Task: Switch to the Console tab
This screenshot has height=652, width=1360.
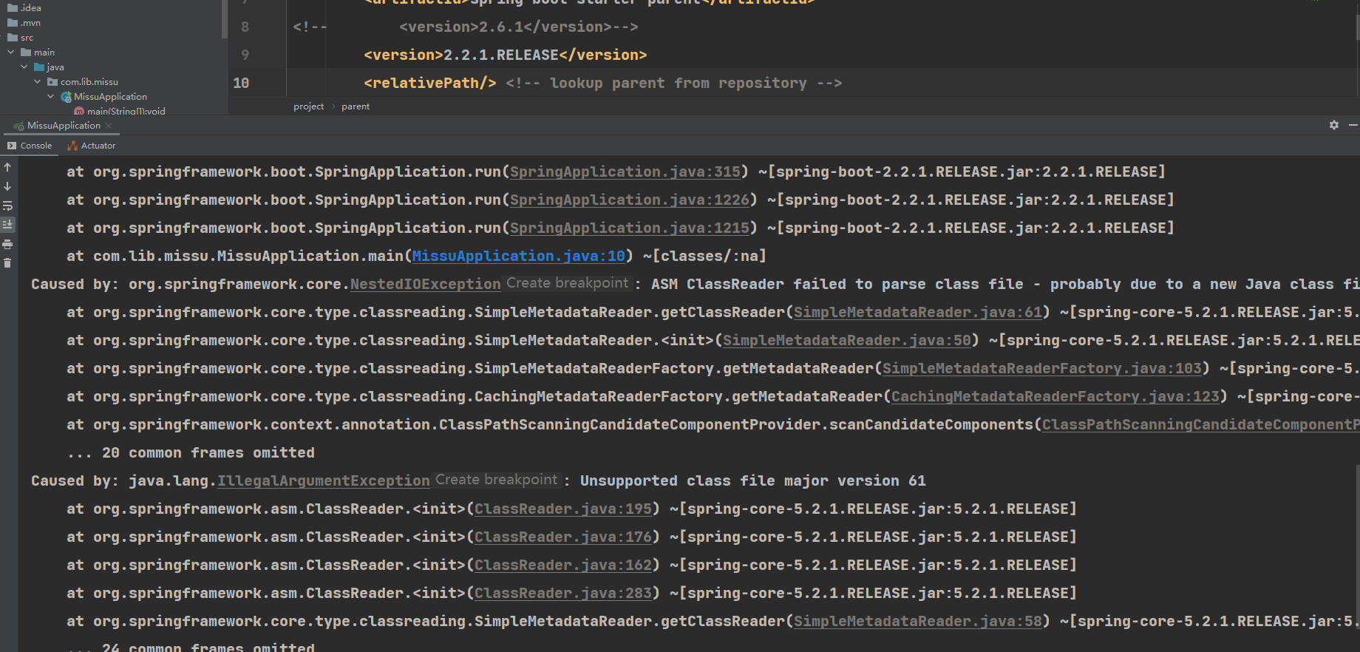Action: point(30,146)
